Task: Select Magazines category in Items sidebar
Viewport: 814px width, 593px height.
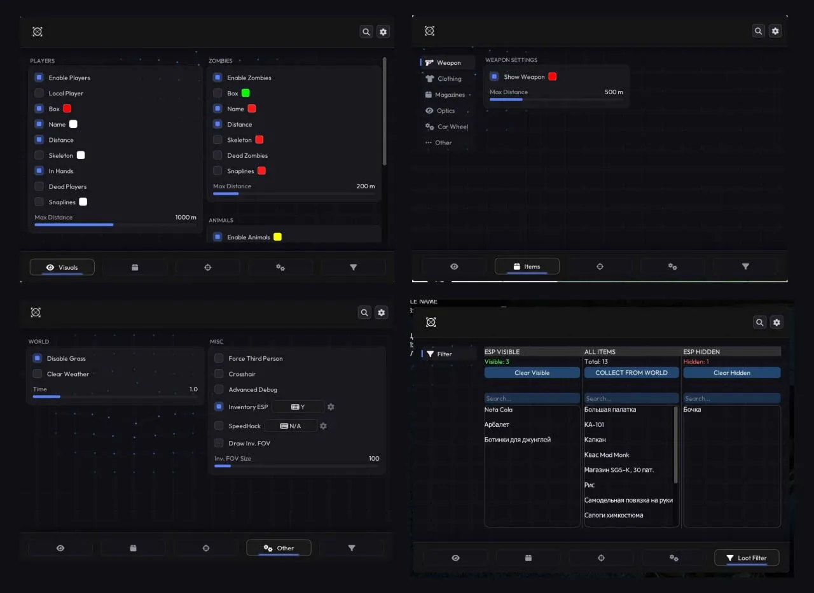Action: pos(448,95)
